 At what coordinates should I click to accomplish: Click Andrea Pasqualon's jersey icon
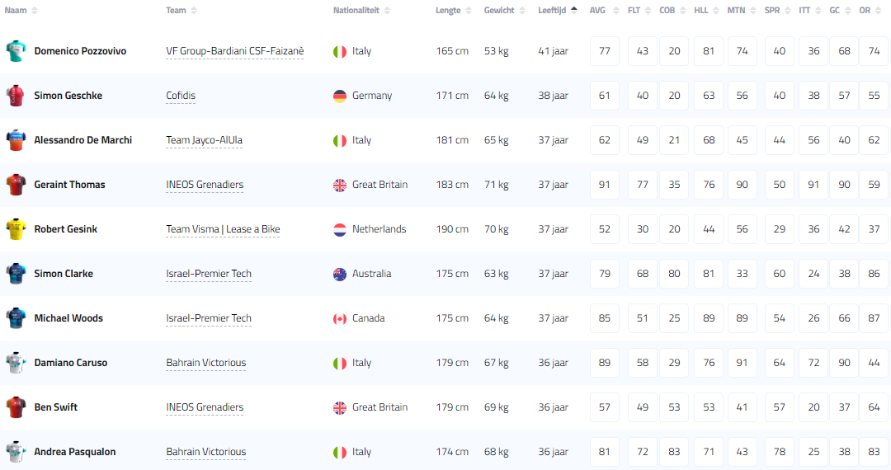(x=16, y=452)
